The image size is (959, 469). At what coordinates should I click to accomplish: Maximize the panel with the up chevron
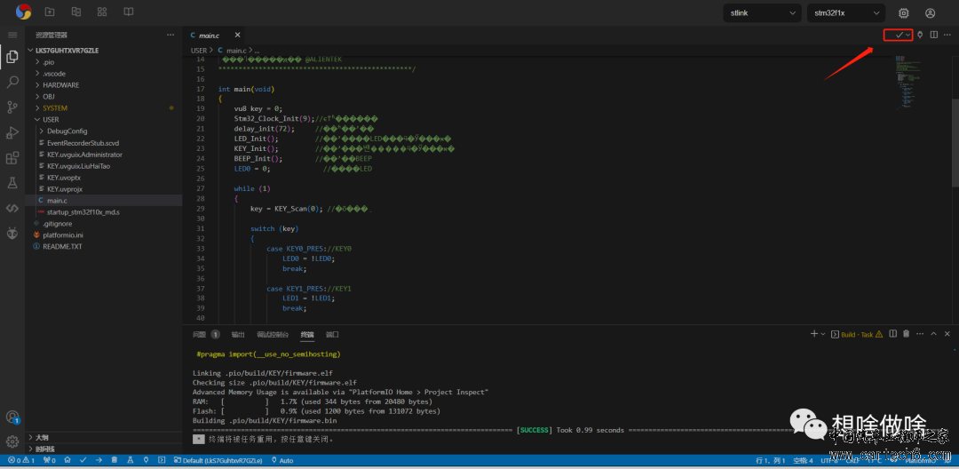coord(933,334)
